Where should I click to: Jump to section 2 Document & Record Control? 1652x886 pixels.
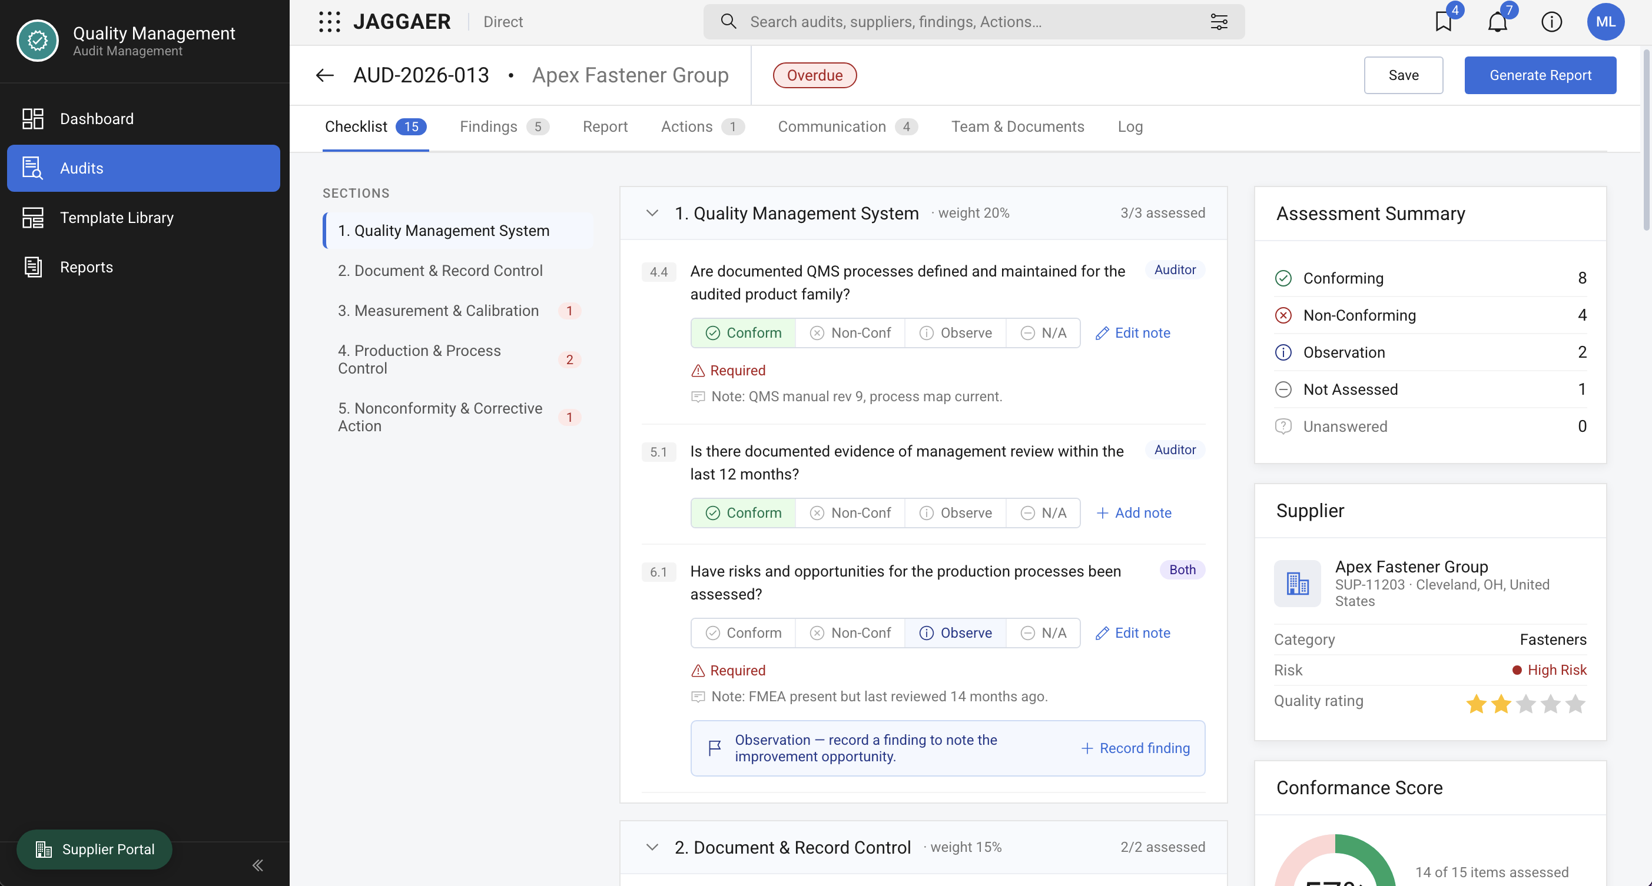(x=458, y=271)
